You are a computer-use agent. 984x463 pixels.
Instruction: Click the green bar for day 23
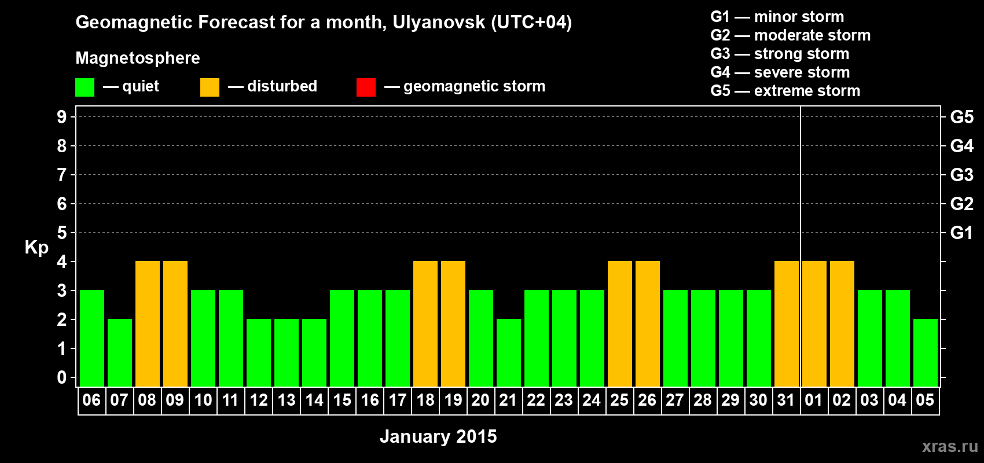(564, 339)
